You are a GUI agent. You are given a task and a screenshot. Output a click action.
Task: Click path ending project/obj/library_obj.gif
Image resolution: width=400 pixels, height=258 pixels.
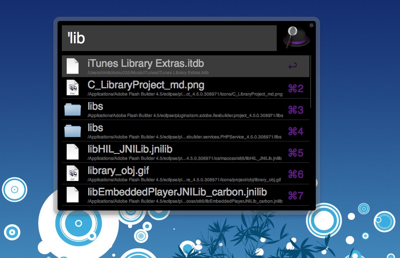[184, 180]
